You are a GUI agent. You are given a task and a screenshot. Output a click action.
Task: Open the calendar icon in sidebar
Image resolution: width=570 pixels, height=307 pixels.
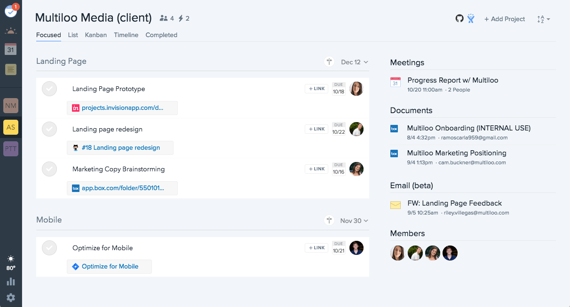point(11,49)
